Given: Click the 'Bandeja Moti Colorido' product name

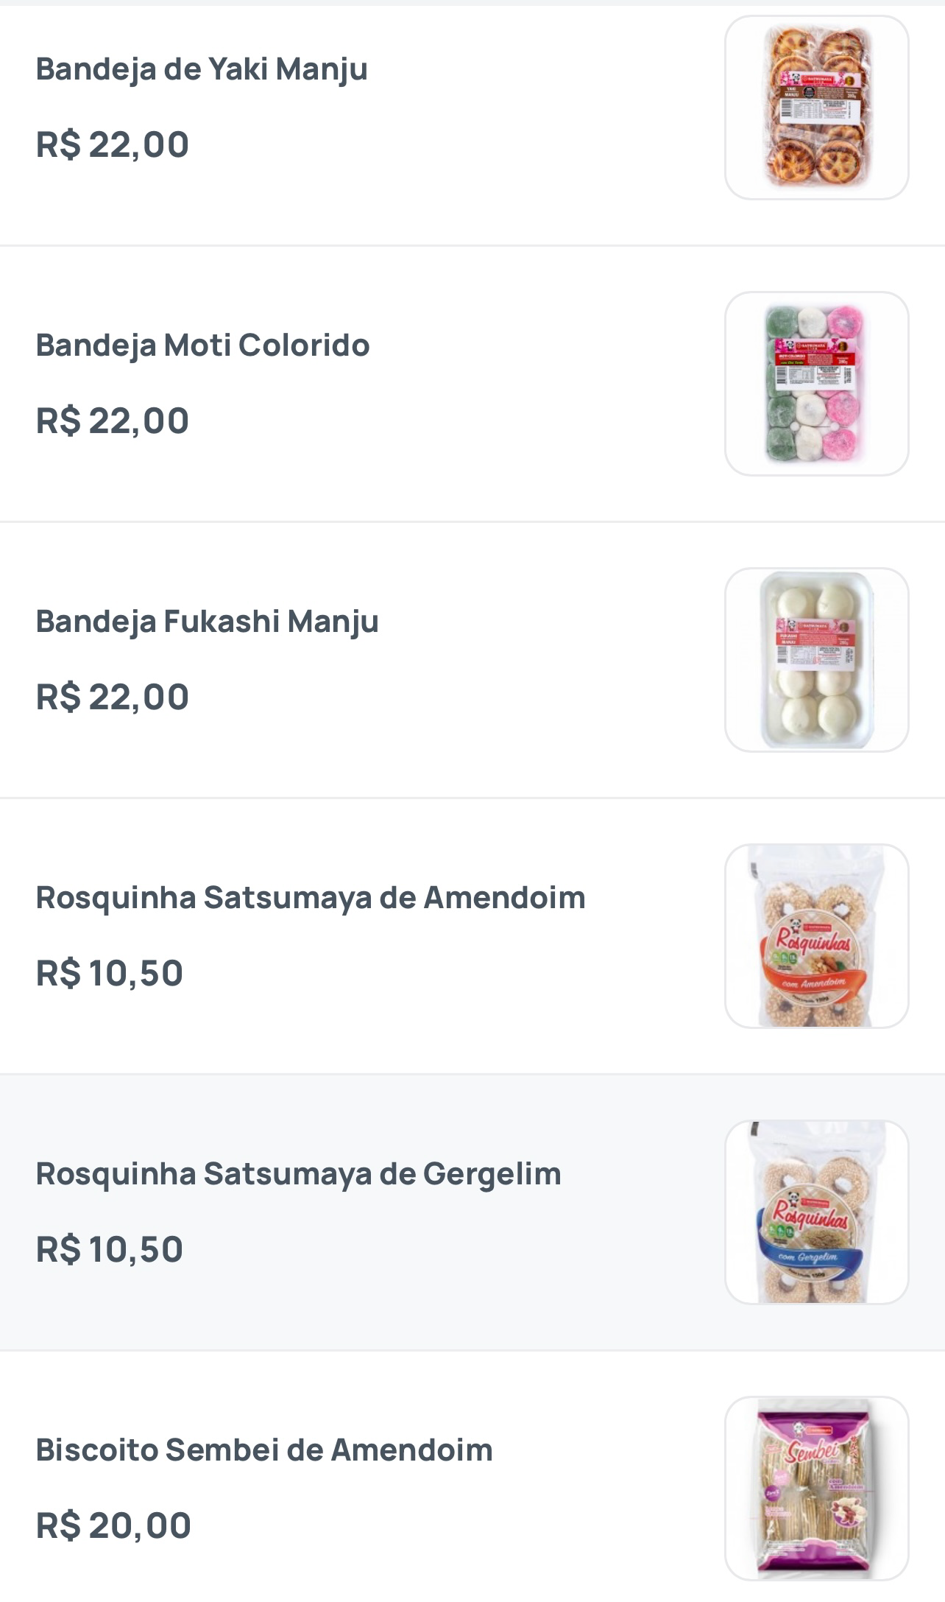Looking at the screenshot, I should pos(202,345).
